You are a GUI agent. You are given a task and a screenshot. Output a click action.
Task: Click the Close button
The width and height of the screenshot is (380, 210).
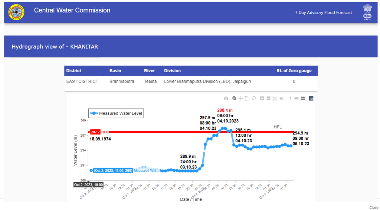[373, 207]
